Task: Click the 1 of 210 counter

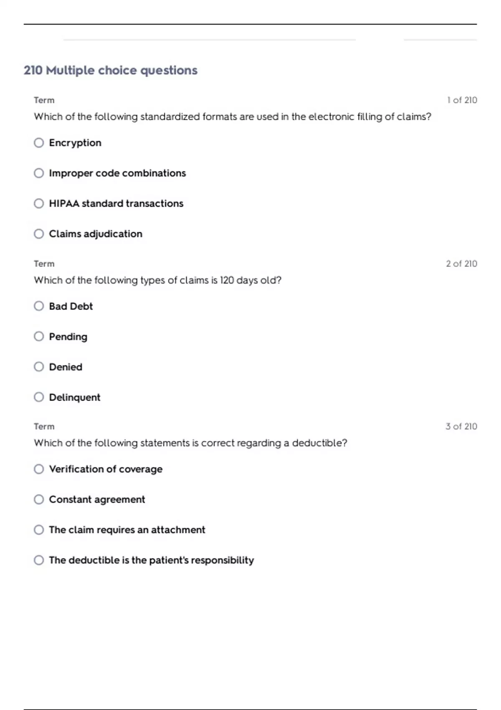Action: 462,100
